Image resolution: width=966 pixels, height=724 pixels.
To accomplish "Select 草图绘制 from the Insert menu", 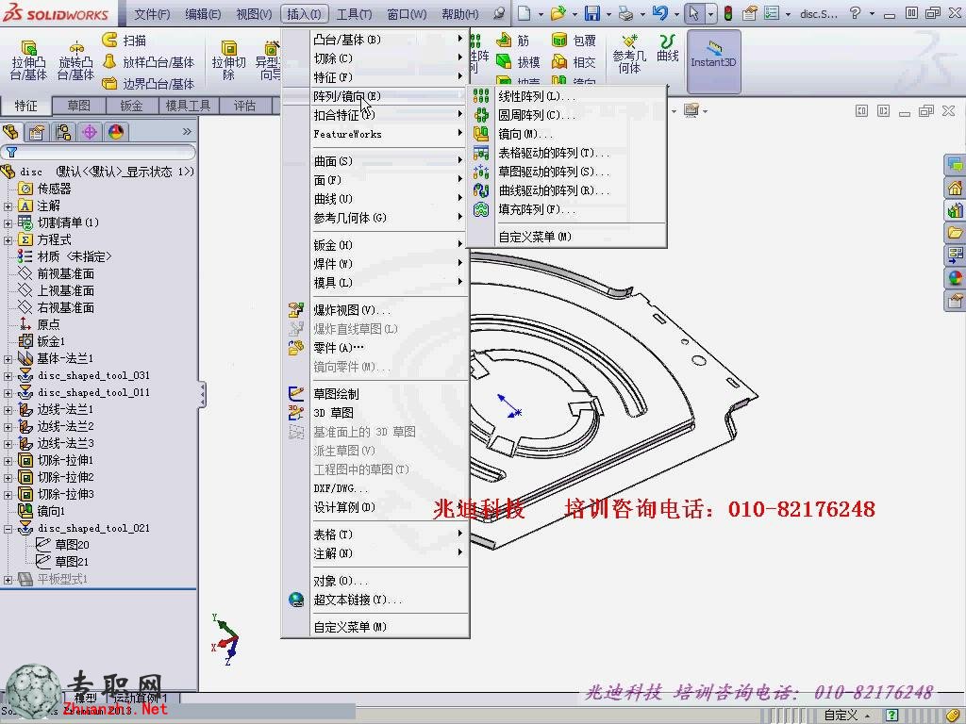I will 375,394.
